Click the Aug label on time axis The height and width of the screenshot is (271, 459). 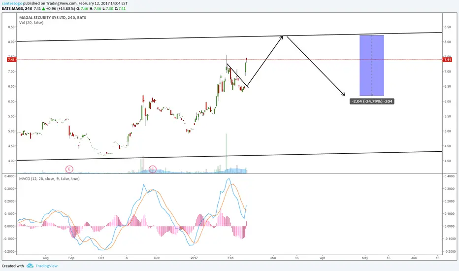[46, 258]
